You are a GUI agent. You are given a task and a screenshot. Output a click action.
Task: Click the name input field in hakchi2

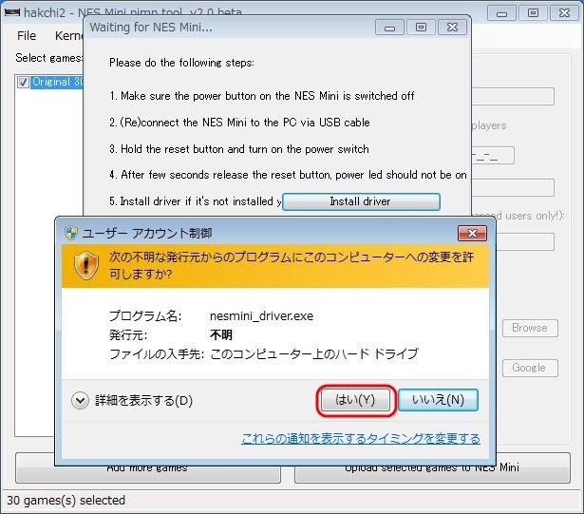point(513,97)
